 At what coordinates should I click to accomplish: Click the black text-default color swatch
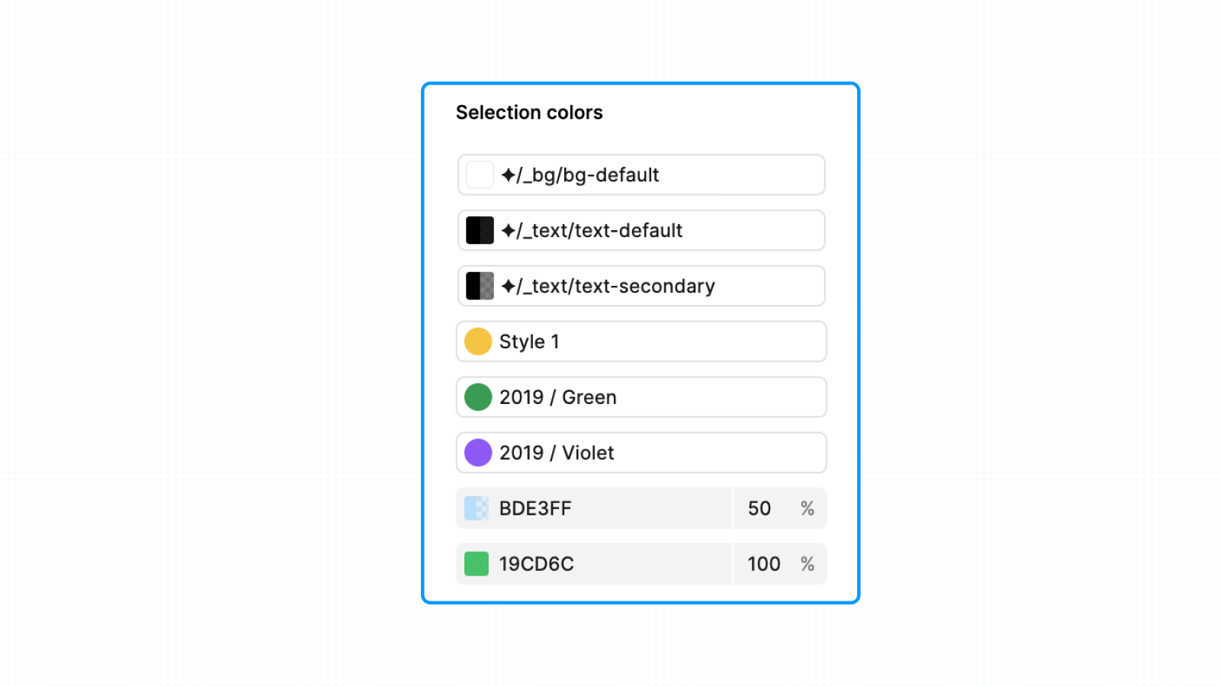coord(480,230)
